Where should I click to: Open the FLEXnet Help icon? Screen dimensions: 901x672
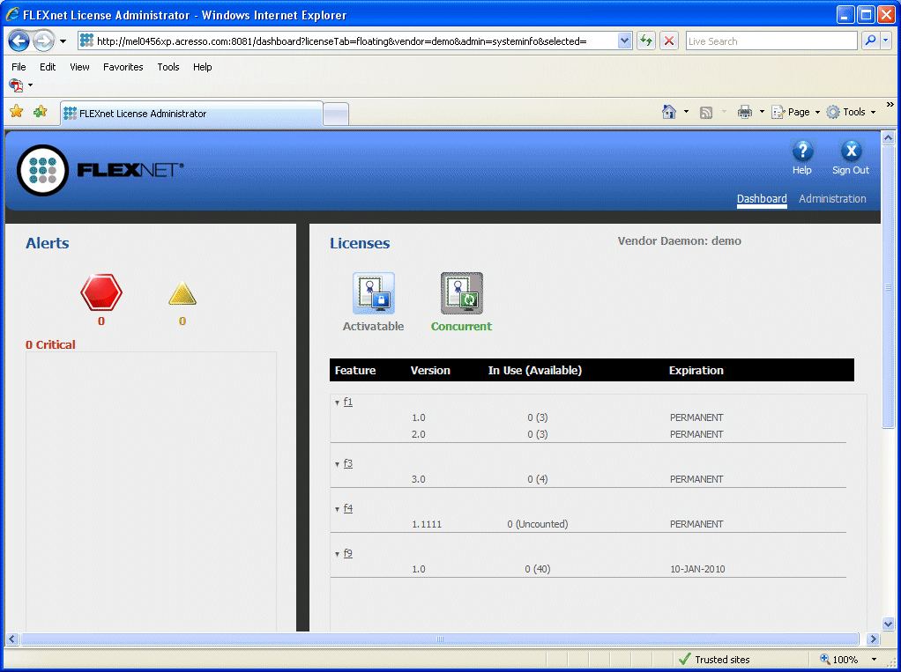802,151
